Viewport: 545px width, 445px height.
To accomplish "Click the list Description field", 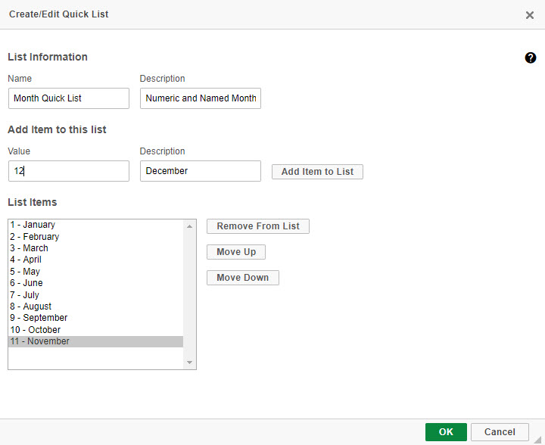I will point(201,98).
